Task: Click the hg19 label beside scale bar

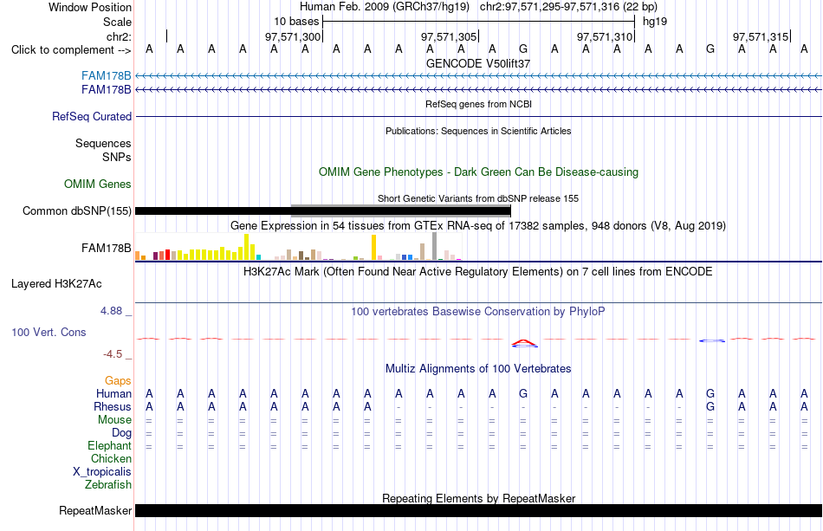Action: coord(655,22)
